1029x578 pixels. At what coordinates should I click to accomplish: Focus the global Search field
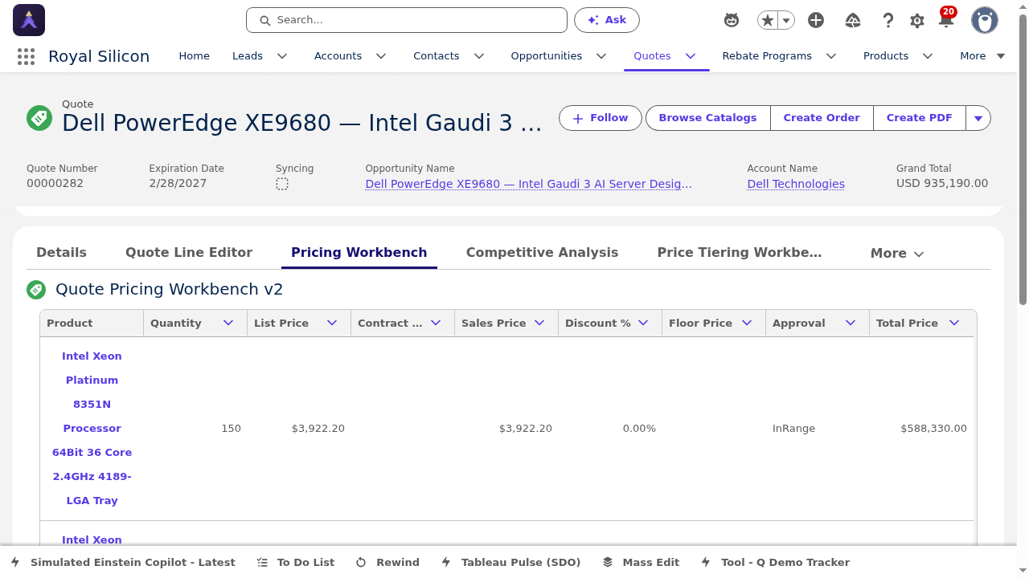(407, 20)
